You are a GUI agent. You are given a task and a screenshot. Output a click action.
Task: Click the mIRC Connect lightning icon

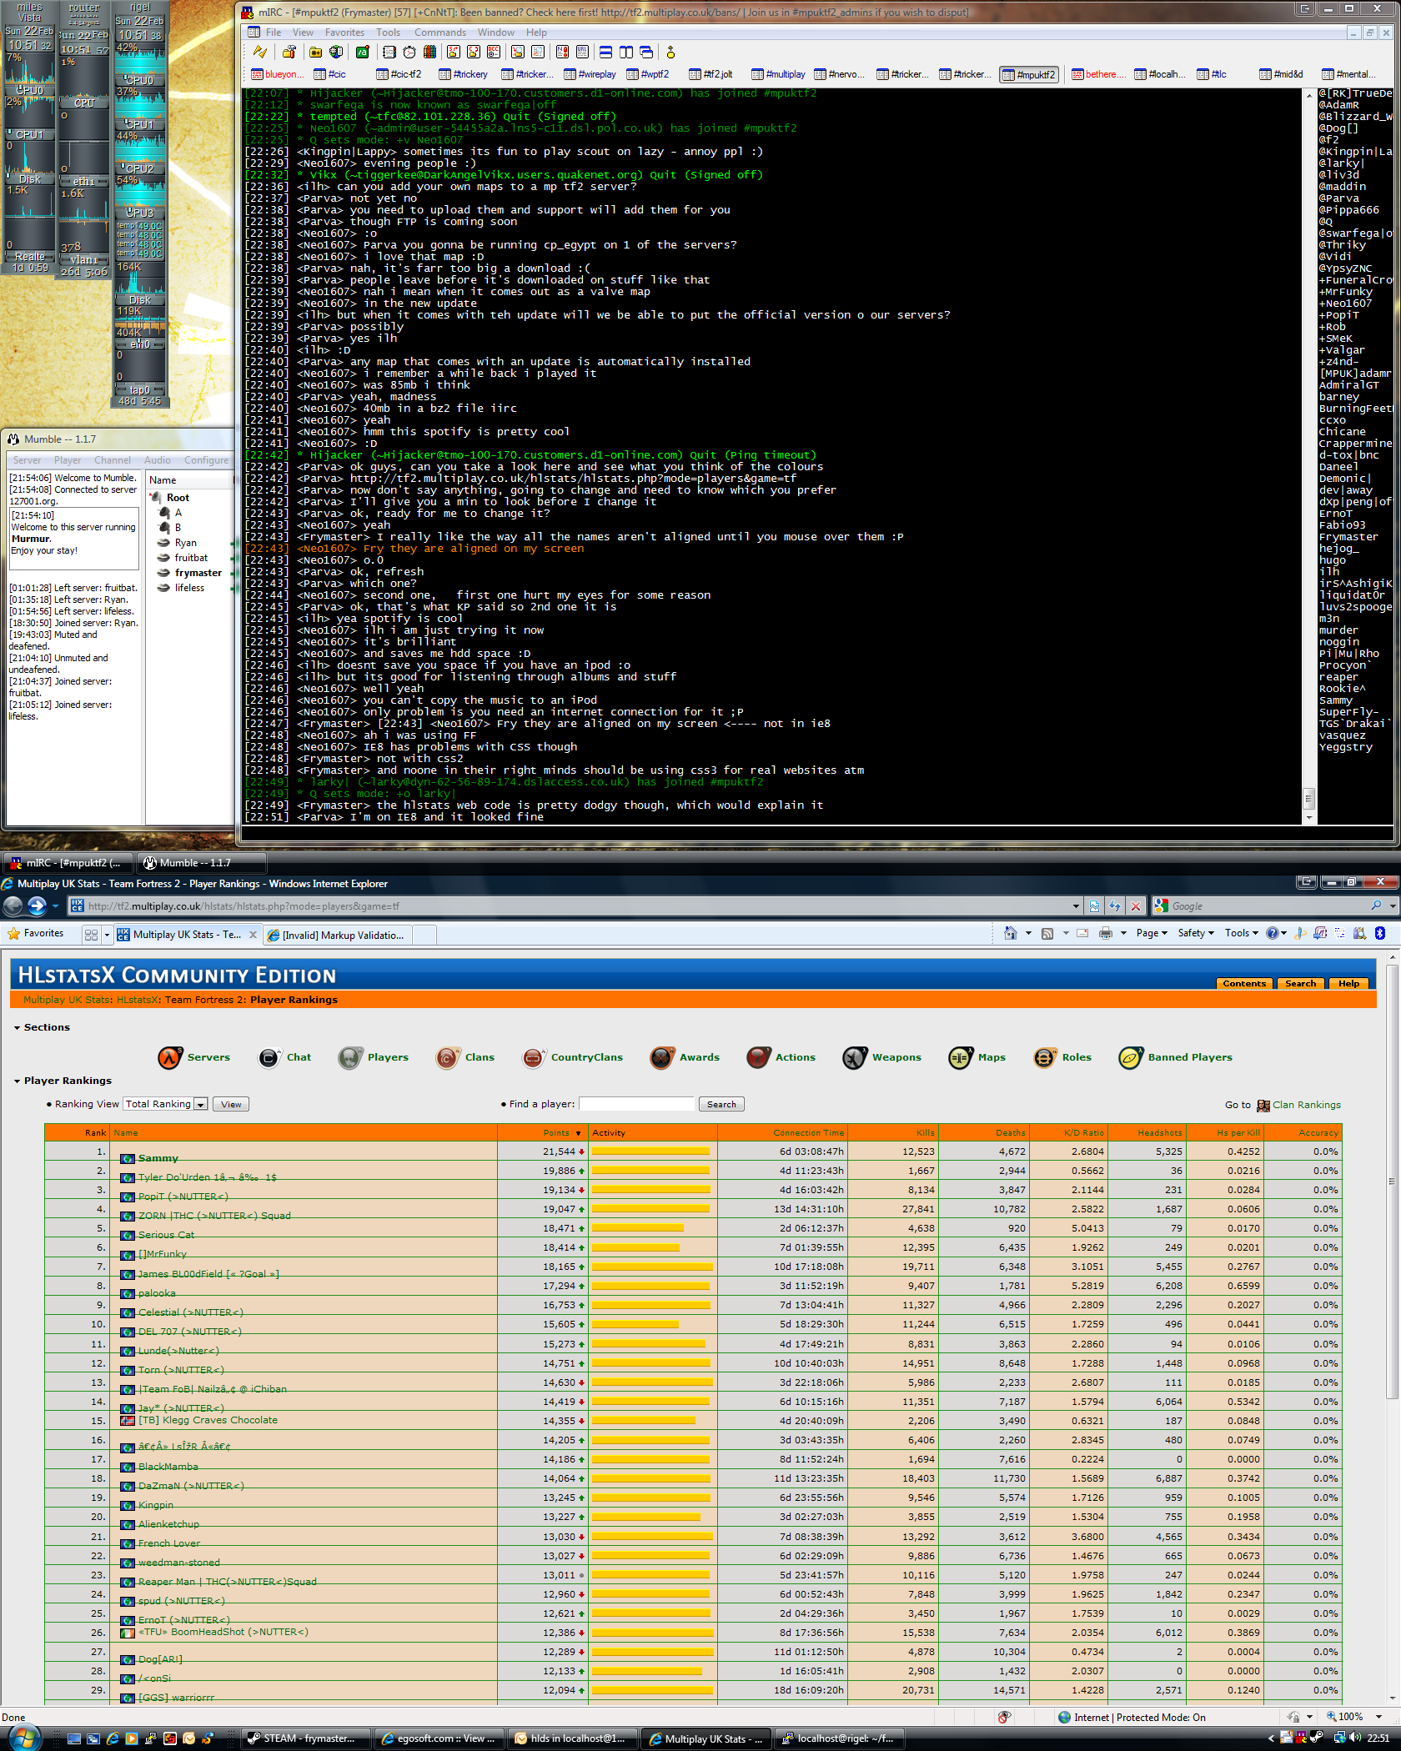tap(259, 52)
